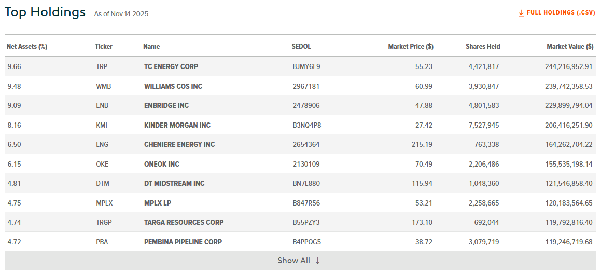The width and height of the screenshot is (601, 273).
Task: Select the Shares Held column header
Action: 483,47
